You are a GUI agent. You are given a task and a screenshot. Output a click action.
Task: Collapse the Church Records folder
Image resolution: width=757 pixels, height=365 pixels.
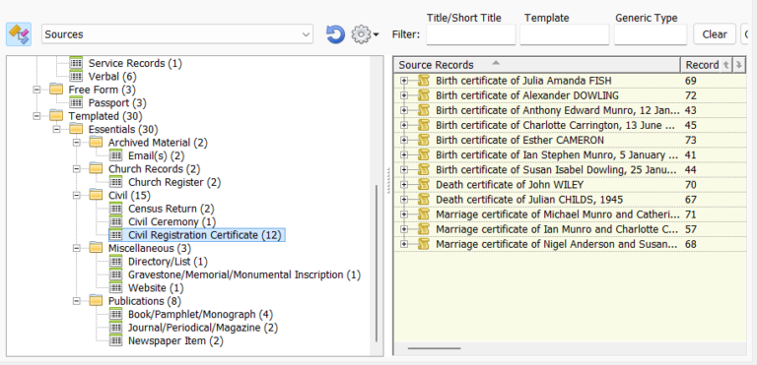[x=76, y=169]
